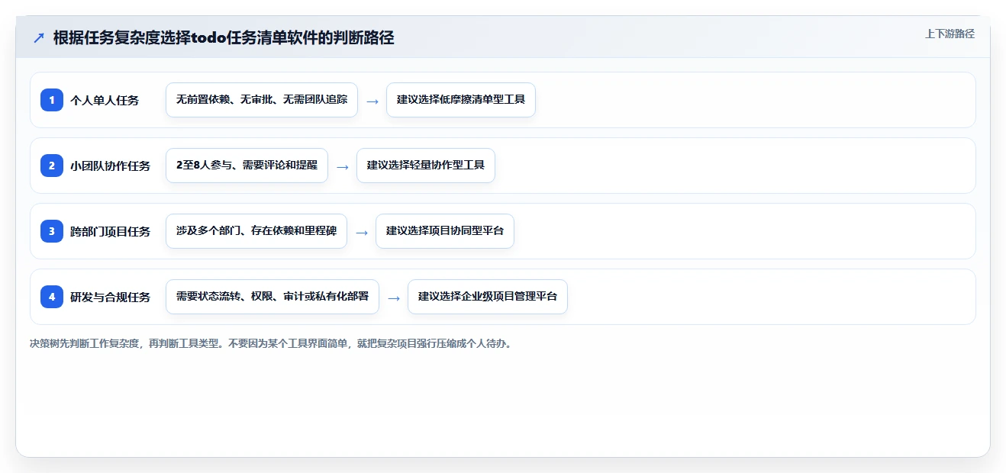Click the arrow after 无前置依赖 condition
The image size is (1006, 473).
(372, 101)
